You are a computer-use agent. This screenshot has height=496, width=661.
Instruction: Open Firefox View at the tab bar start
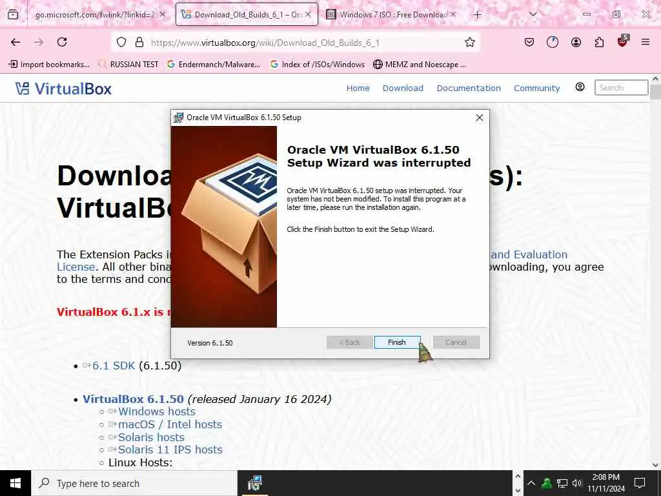pos(13,15)
